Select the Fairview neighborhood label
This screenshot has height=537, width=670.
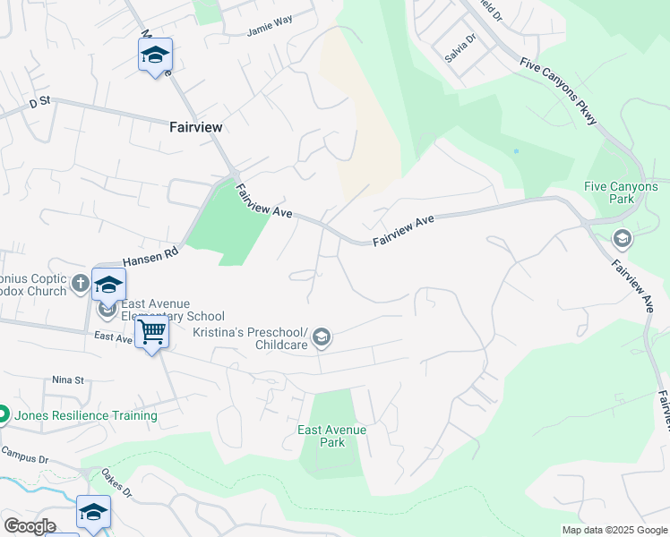[x=196, y=127]
